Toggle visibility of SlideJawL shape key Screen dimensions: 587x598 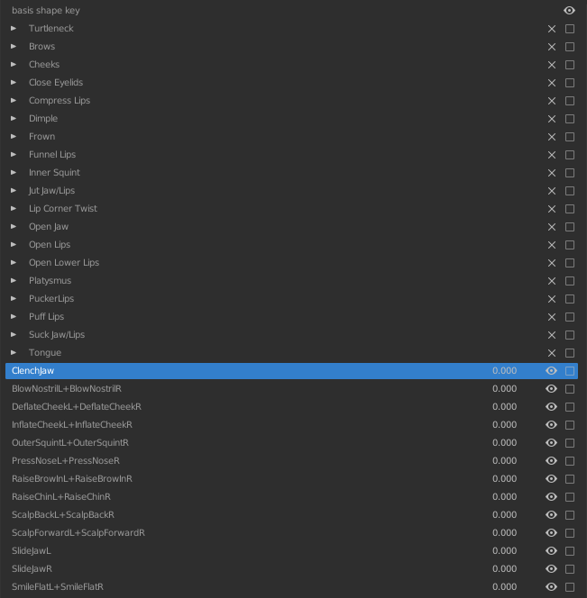[x=551, y=550]
